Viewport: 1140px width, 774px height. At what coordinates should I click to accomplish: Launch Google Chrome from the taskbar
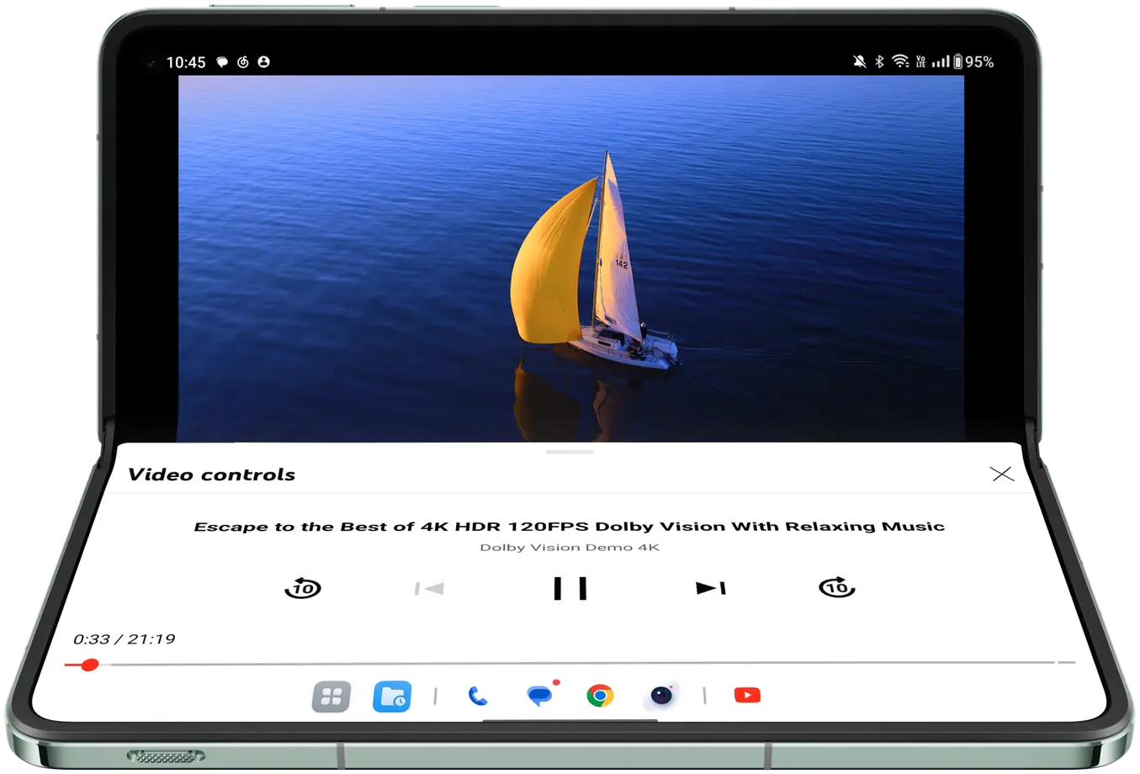[600, 696]
